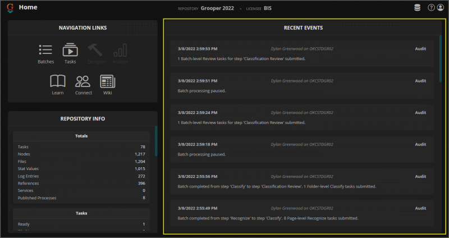Viewport: 449px width, 238px height.
Task: Click the Tasks total row showing 78
Action: tap(81, 147)
